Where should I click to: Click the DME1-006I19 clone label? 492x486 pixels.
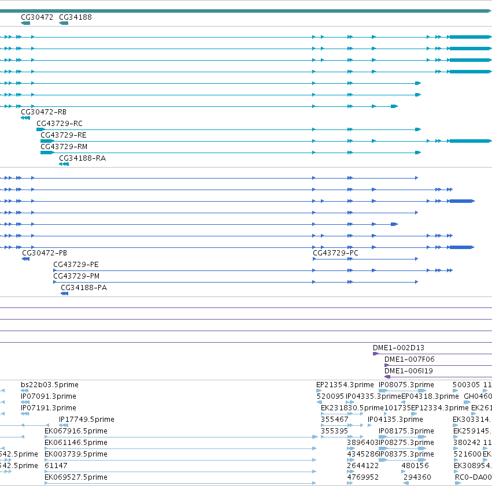409,371
